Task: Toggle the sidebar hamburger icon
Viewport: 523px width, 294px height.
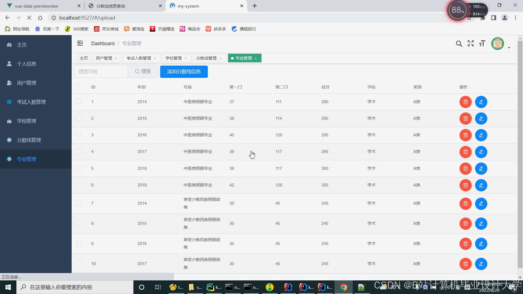Action: click(80, 43)
